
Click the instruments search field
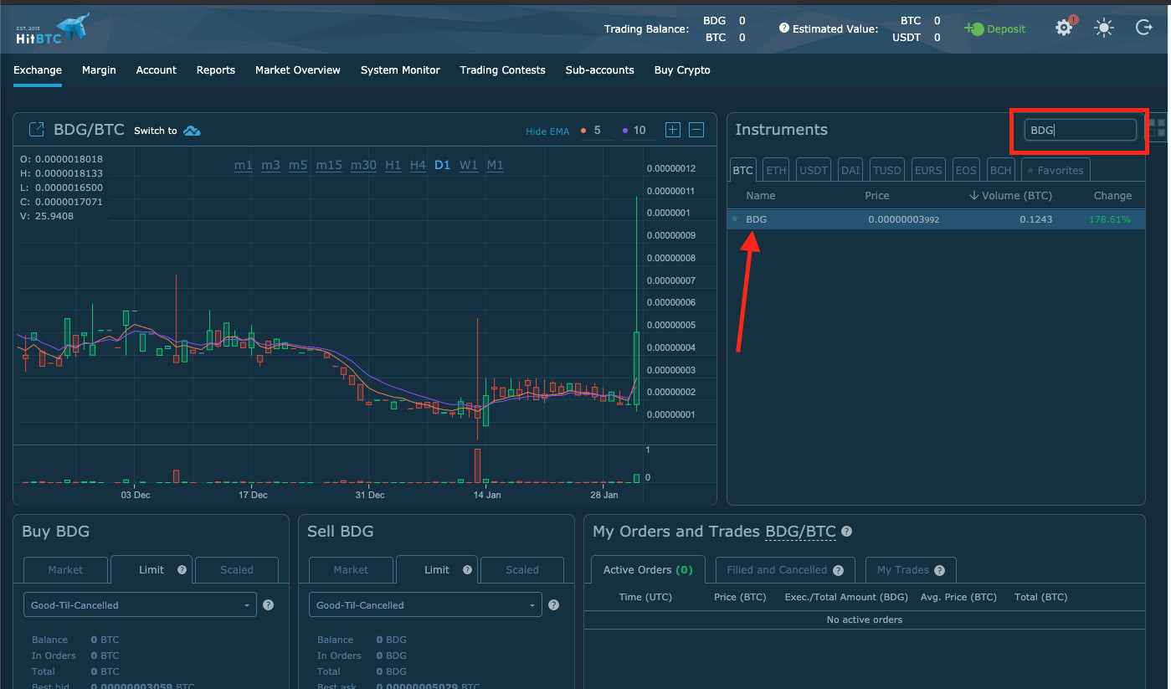(1081, 130)
